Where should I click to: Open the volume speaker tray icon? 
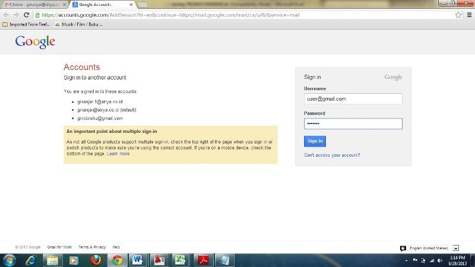[x=440, y=260]
